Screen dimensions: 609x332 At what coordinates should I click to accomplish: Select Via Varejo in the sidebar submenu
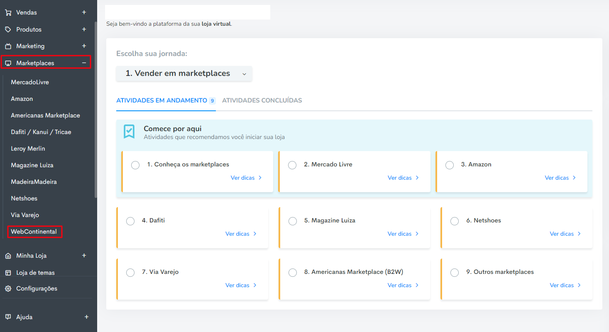tap(25, 215)
